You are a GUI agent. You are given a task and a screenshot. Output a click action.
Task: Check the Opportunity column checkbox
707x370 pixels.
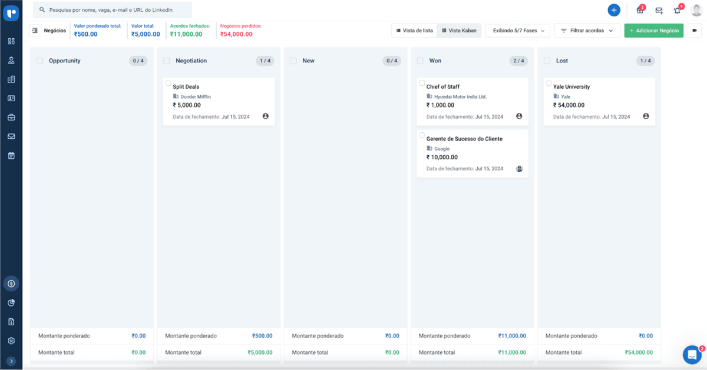39,61
